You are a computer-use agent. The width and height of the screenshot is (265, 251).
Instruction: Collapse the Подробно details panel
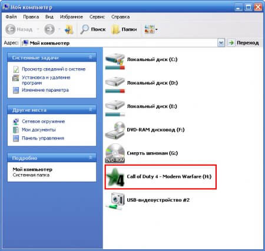point(91,158)
